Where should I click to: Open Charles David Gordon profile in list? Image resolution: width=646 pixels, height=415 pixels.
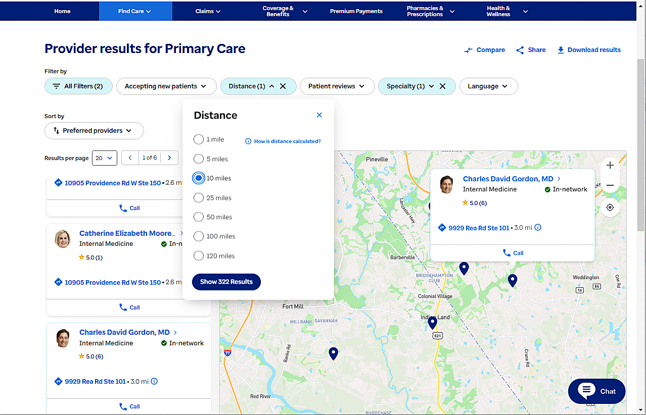click(128, 332)
